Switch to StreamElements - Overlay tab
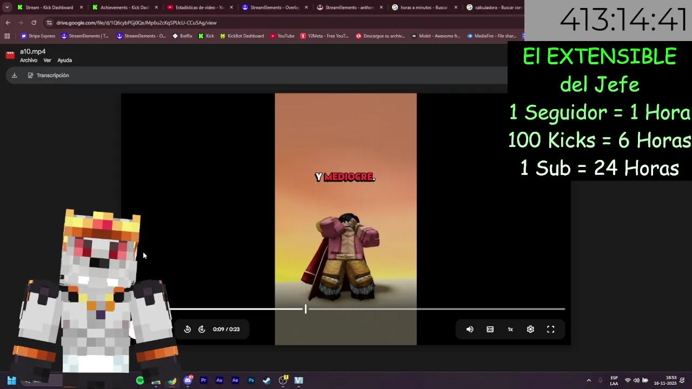 click(x=274, y=8)
